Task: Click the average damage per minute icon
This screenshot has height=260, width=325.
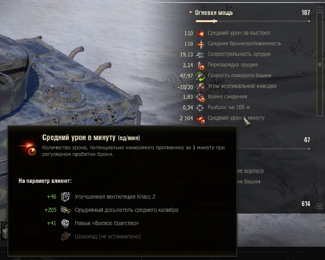Action: 200,119
